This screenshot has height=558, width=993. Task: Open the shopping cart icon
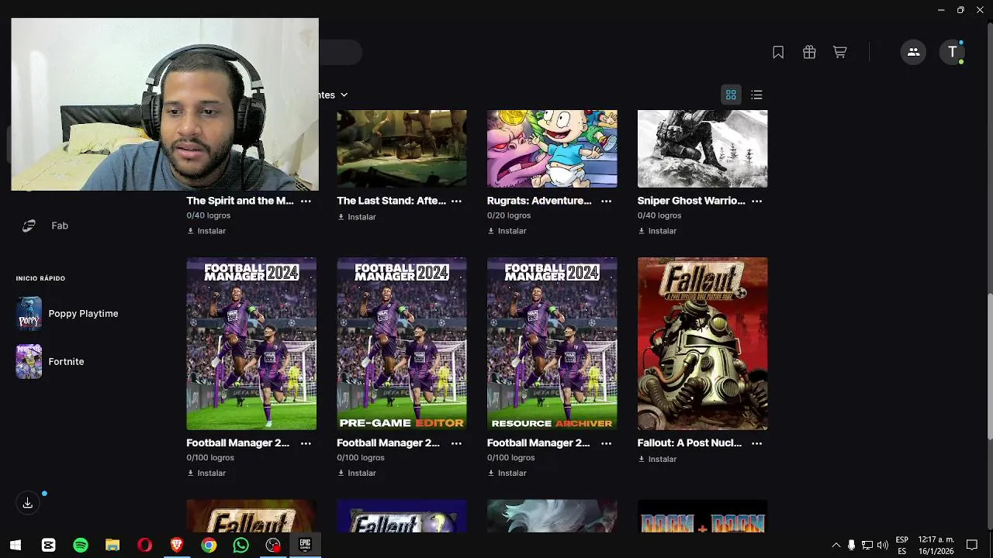click(840, 52)
